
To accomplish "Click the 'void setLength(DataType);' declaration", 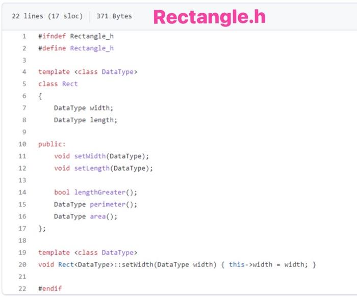I will point(104,168).
